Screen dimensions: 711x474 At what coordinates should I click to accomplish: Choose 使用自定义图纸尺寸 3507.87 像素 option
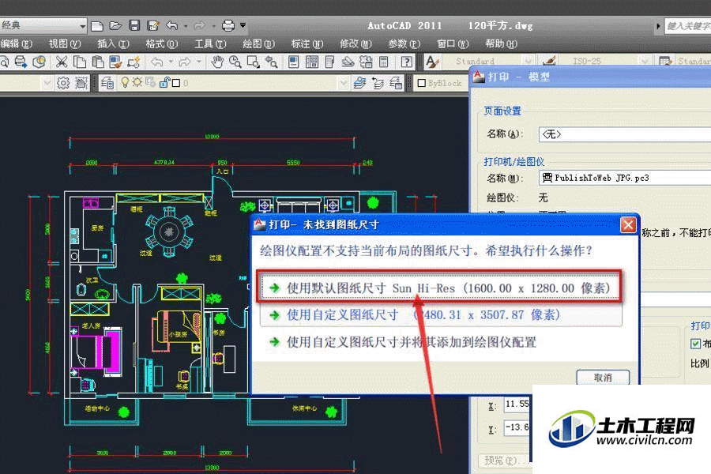441,314
